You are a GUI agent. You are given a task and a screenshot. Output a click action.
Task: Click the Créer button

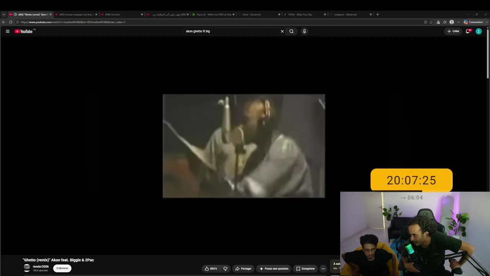coord(453,31)
